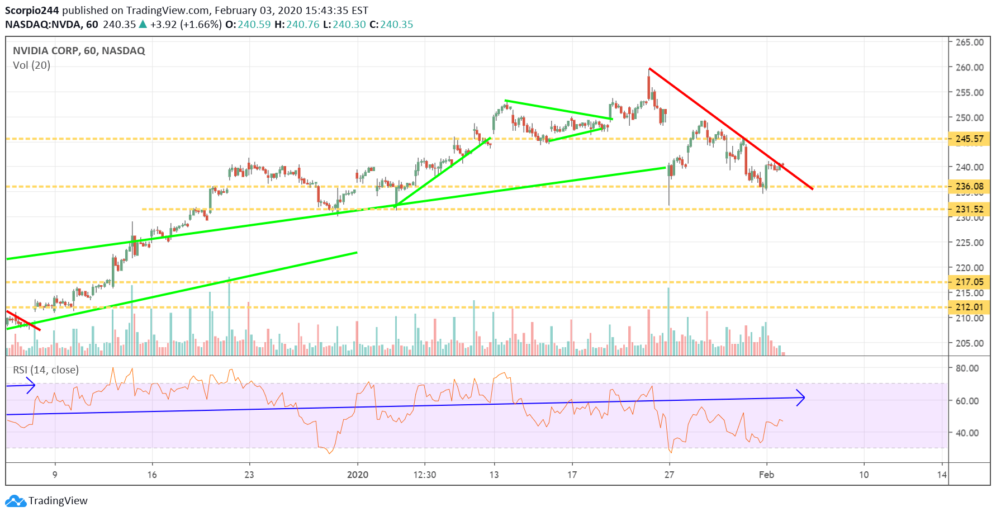Click the high price value 240.76
Screen dimensions: 996x516
click(x=303, y=25)
